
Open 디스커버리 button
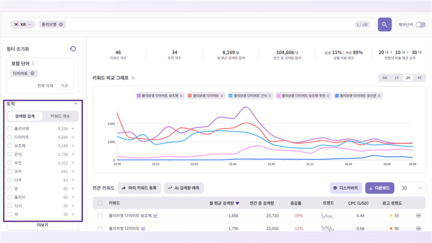[x=346, y=188]
